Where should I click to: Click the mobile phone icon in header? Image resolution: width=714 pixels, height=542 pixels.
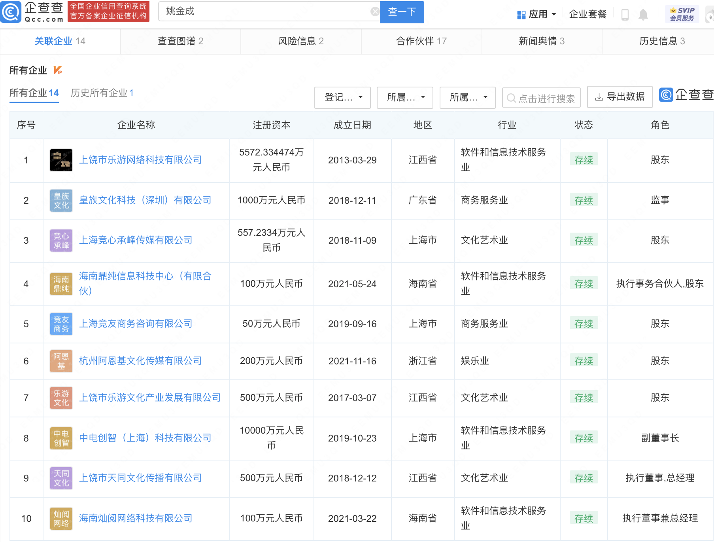click(x=625, y=15)
